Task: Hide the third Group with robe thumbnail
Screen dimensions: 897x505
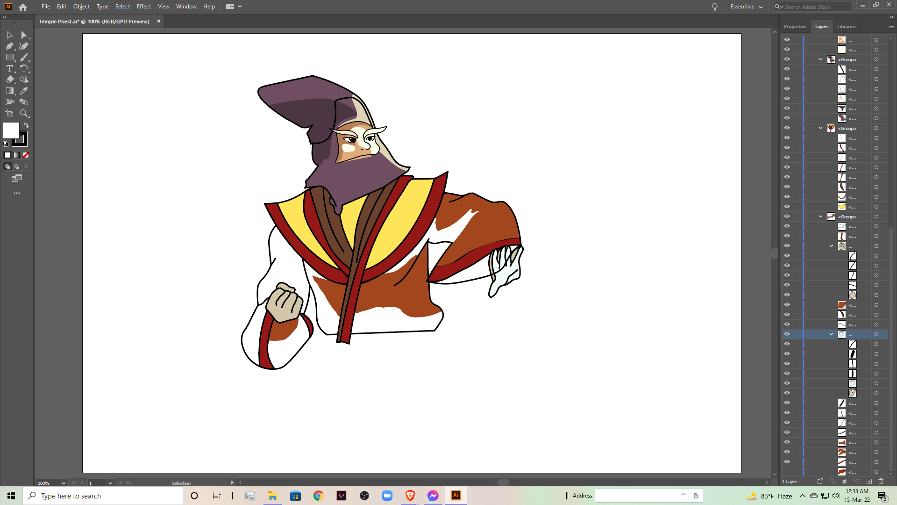Action: [787, 216]
